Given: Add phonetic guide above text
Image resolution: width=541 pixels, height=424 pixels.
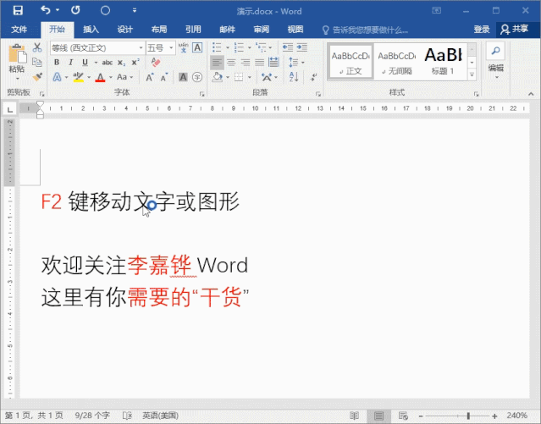Looking at the screenshot, I should tap(184, 47).
